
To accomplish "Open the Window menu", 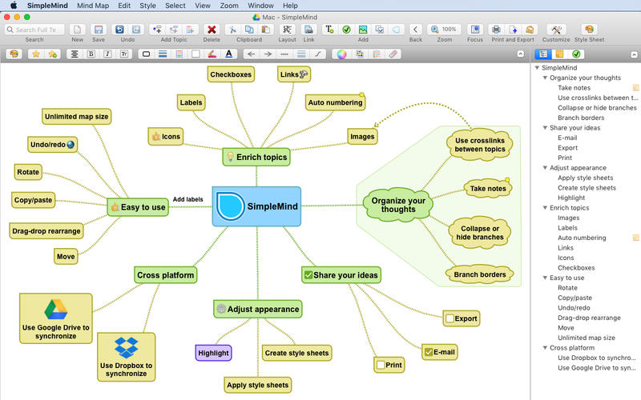I will pyautogui.click(x=260, y=6).
